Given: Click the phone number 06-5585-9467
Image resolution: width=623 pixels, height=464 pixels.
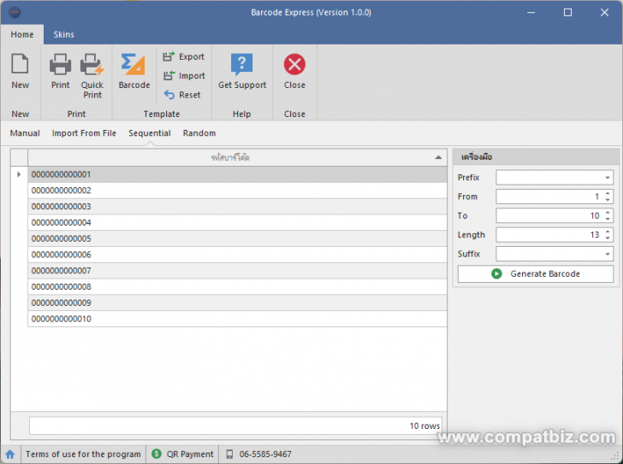Looking at the screenshot, I should (265, 454).
